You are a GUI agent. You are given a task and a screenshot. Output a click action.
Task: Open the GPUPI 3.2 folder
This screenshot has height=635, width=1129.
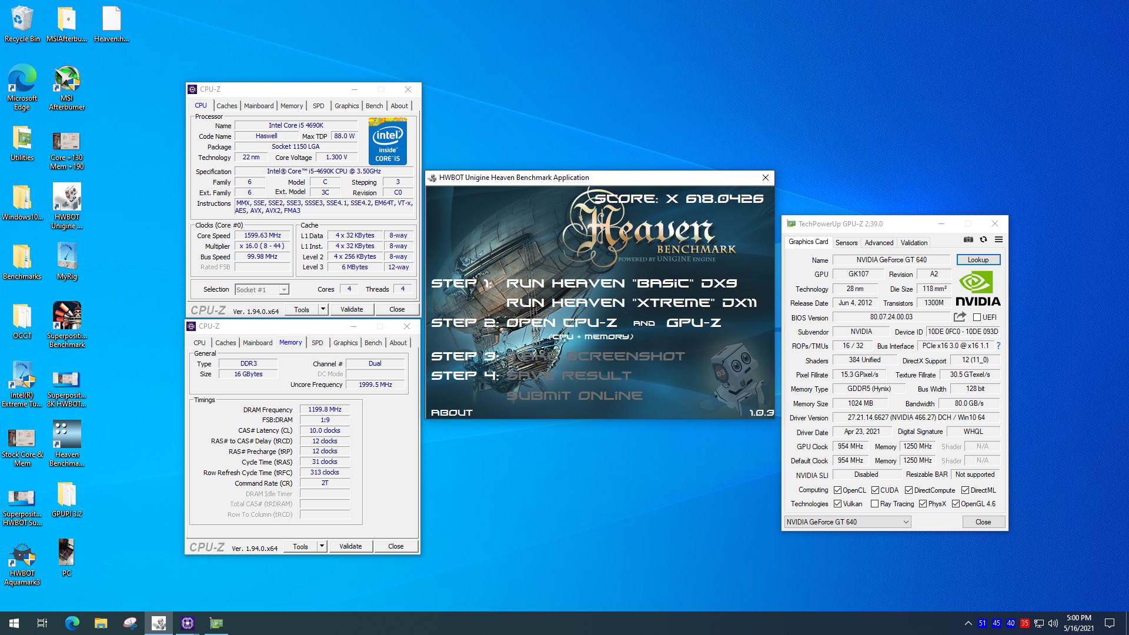tap(66, 500)
